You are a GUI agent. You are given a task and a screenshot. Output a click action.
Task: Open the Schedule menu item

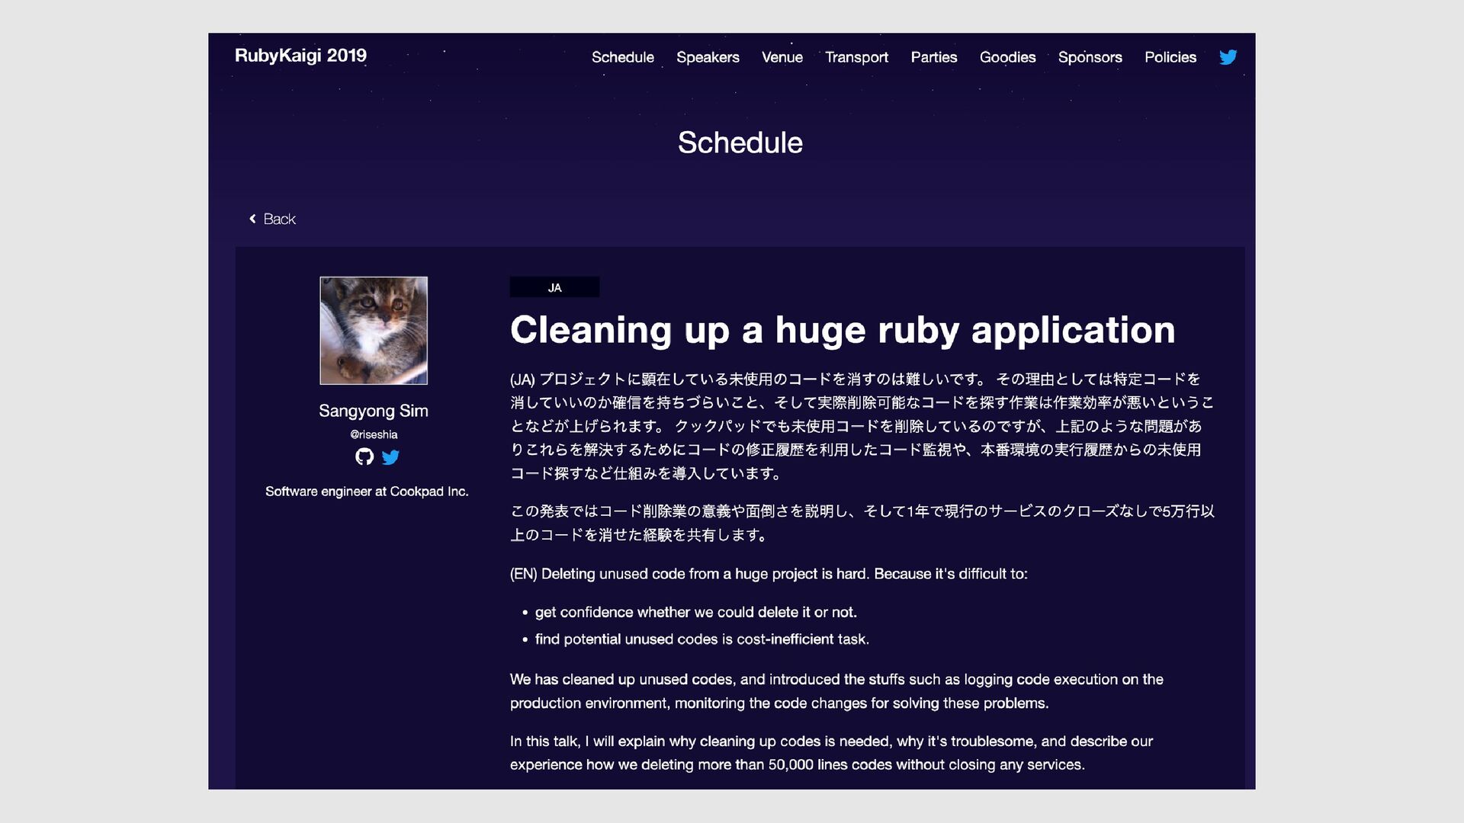pyautogui.click(x=622, y=57)
